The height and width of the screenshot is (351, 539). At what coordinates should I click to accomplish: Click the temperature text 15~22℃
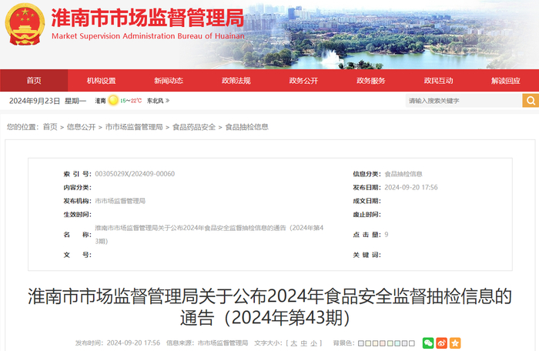131,101
